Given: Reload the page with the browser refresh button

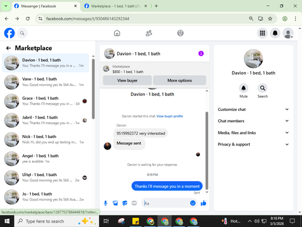Looking at the screenshot, I should point(28,19).
